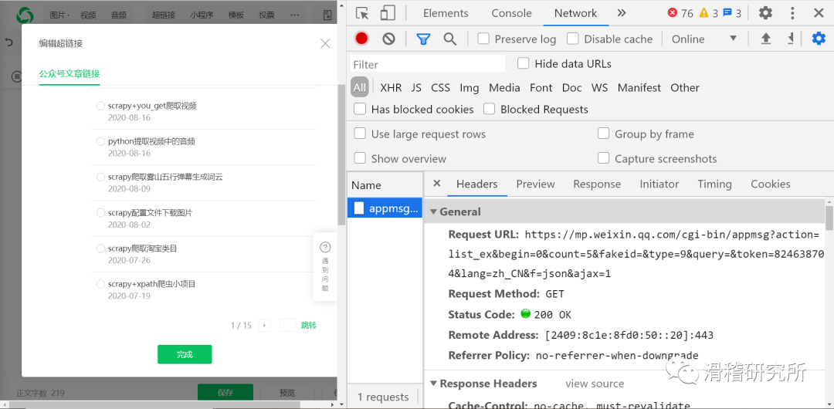Stop recording with the red record icon

[x=361, y=39]
